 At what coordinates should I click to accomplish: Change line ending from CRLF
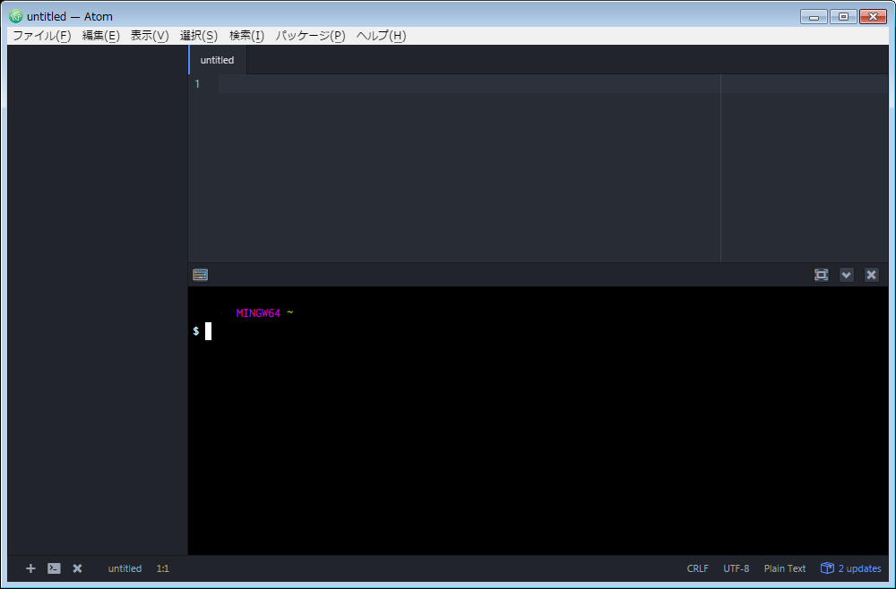[x=698, y=568]
